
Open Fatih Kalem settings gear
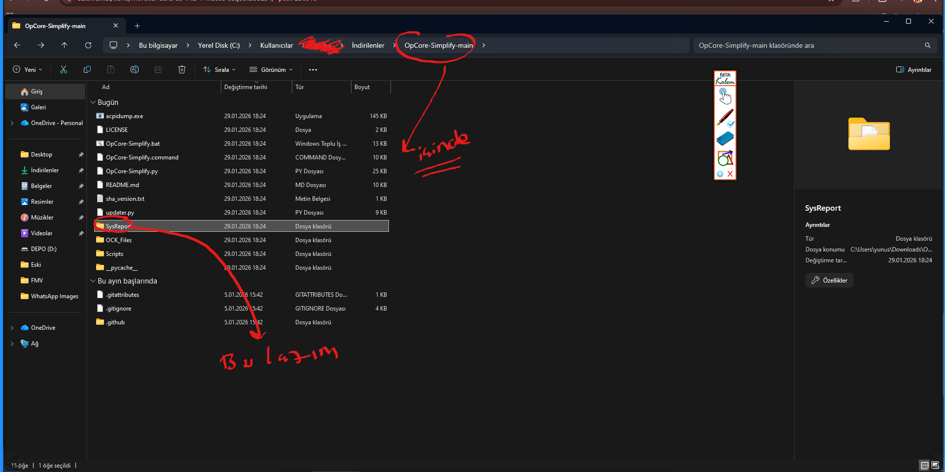click(x=720, y=174)
